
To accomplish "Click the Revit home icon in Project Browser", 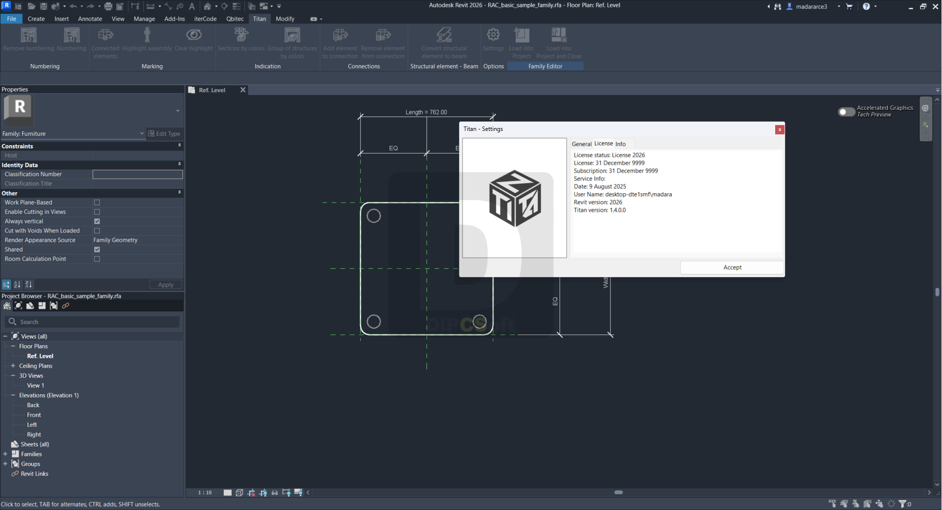I will [x=7, y=306].
